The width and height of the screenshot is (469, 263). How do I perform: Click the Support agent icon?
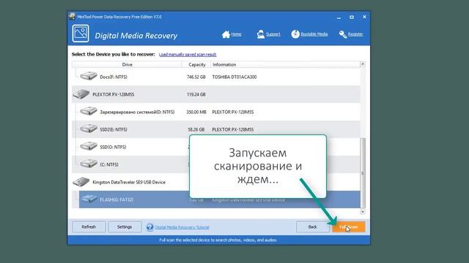(x=261, y=34)
